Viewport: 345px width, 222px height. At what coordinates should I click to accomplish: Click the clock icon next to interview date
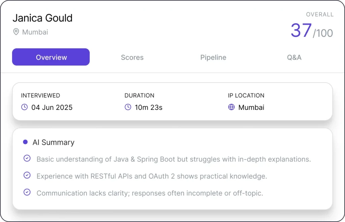(24, 107)
